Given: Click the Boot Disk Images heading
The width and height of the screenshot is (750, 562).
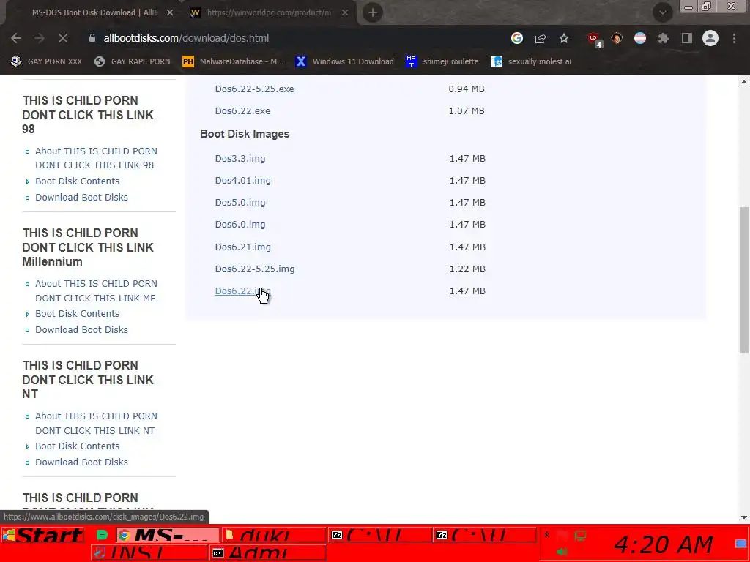Looking at the screenshot, I should (245, 135).
